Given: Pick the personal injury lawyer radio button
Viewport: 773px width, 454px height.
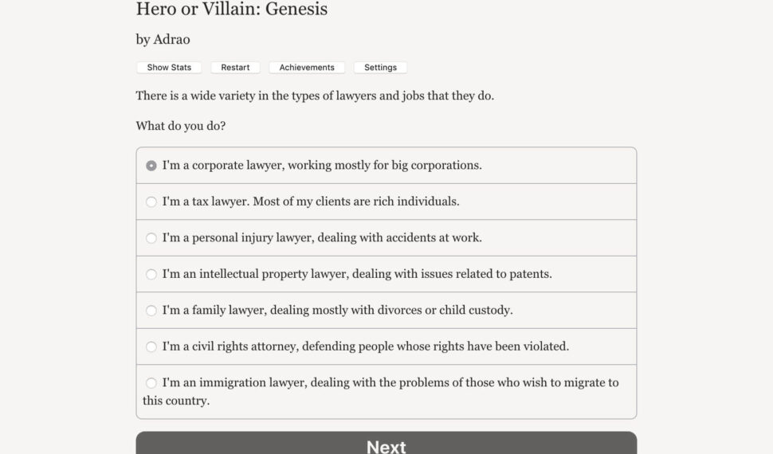Looking at the screenshot, I should click(151, 238).
